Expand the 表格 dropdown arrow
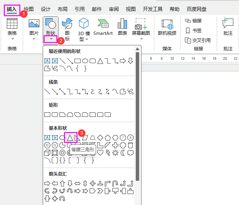239x205 pixels. 12,39
